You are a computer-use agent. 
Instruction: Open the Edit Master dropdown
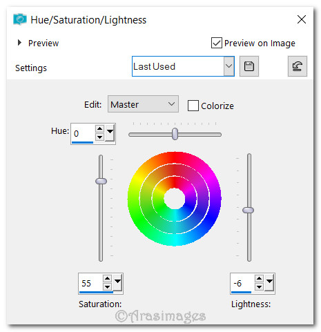coord(143,104)
